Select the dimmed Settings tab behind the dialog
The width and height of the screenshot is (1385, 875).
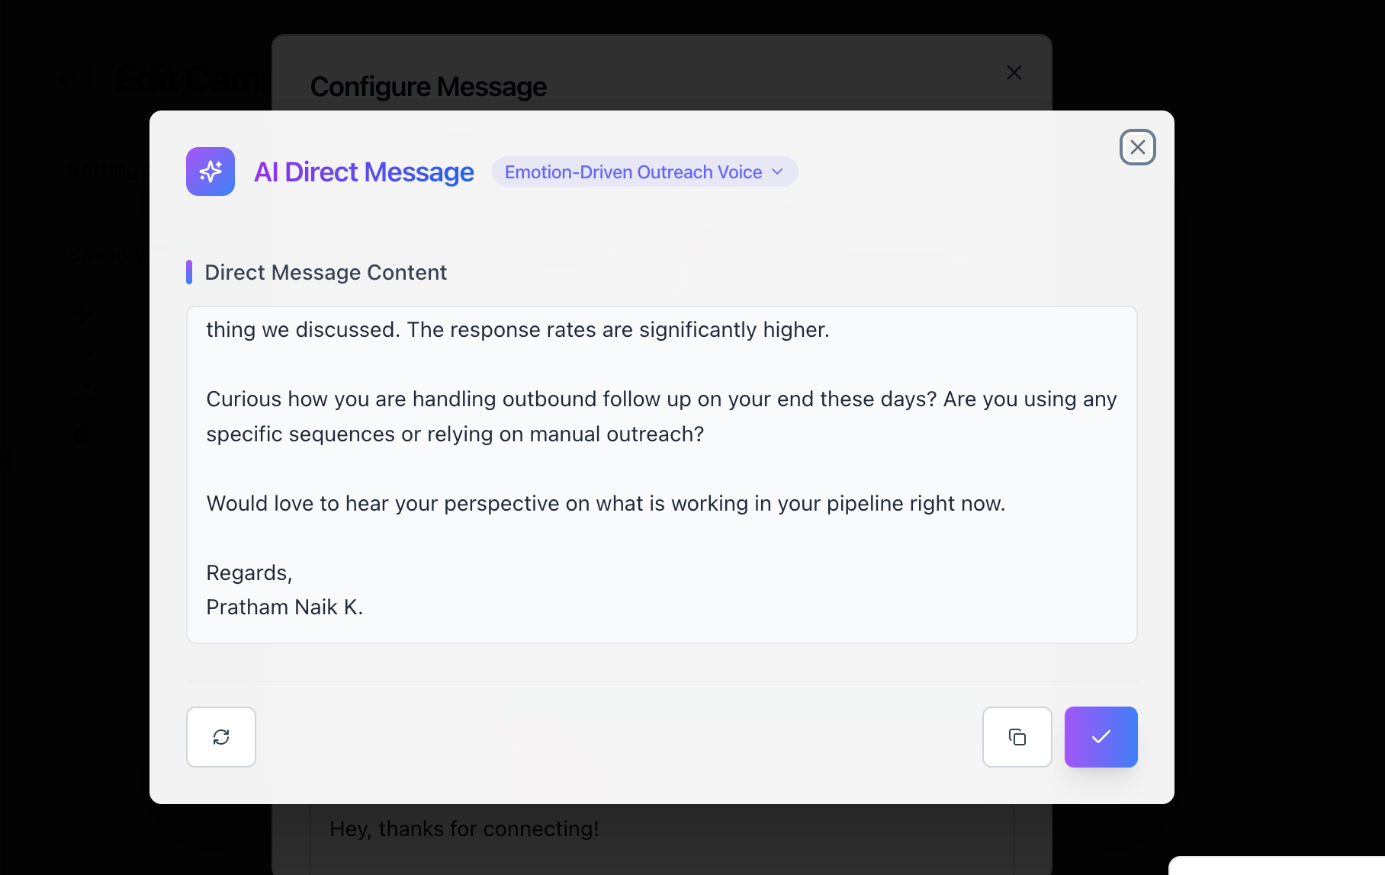(x=107, y=169)
